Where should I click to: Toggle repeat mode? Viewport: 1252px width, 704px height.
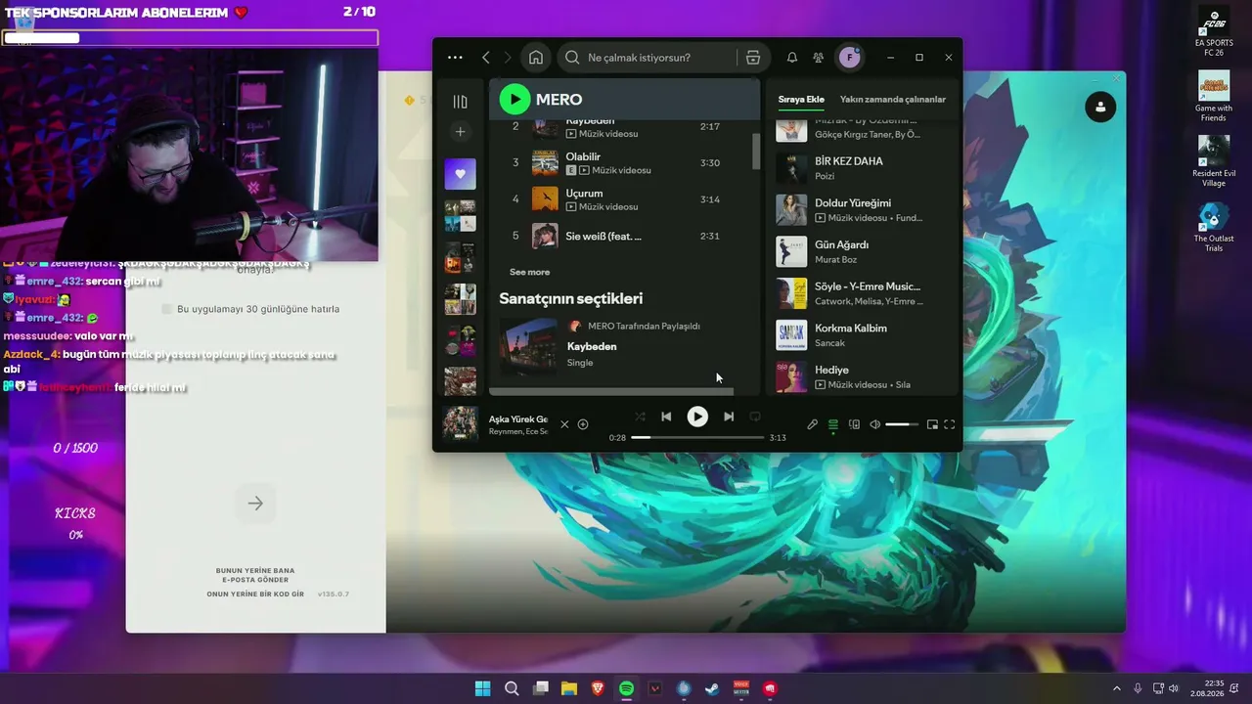[x=755, y=417]
